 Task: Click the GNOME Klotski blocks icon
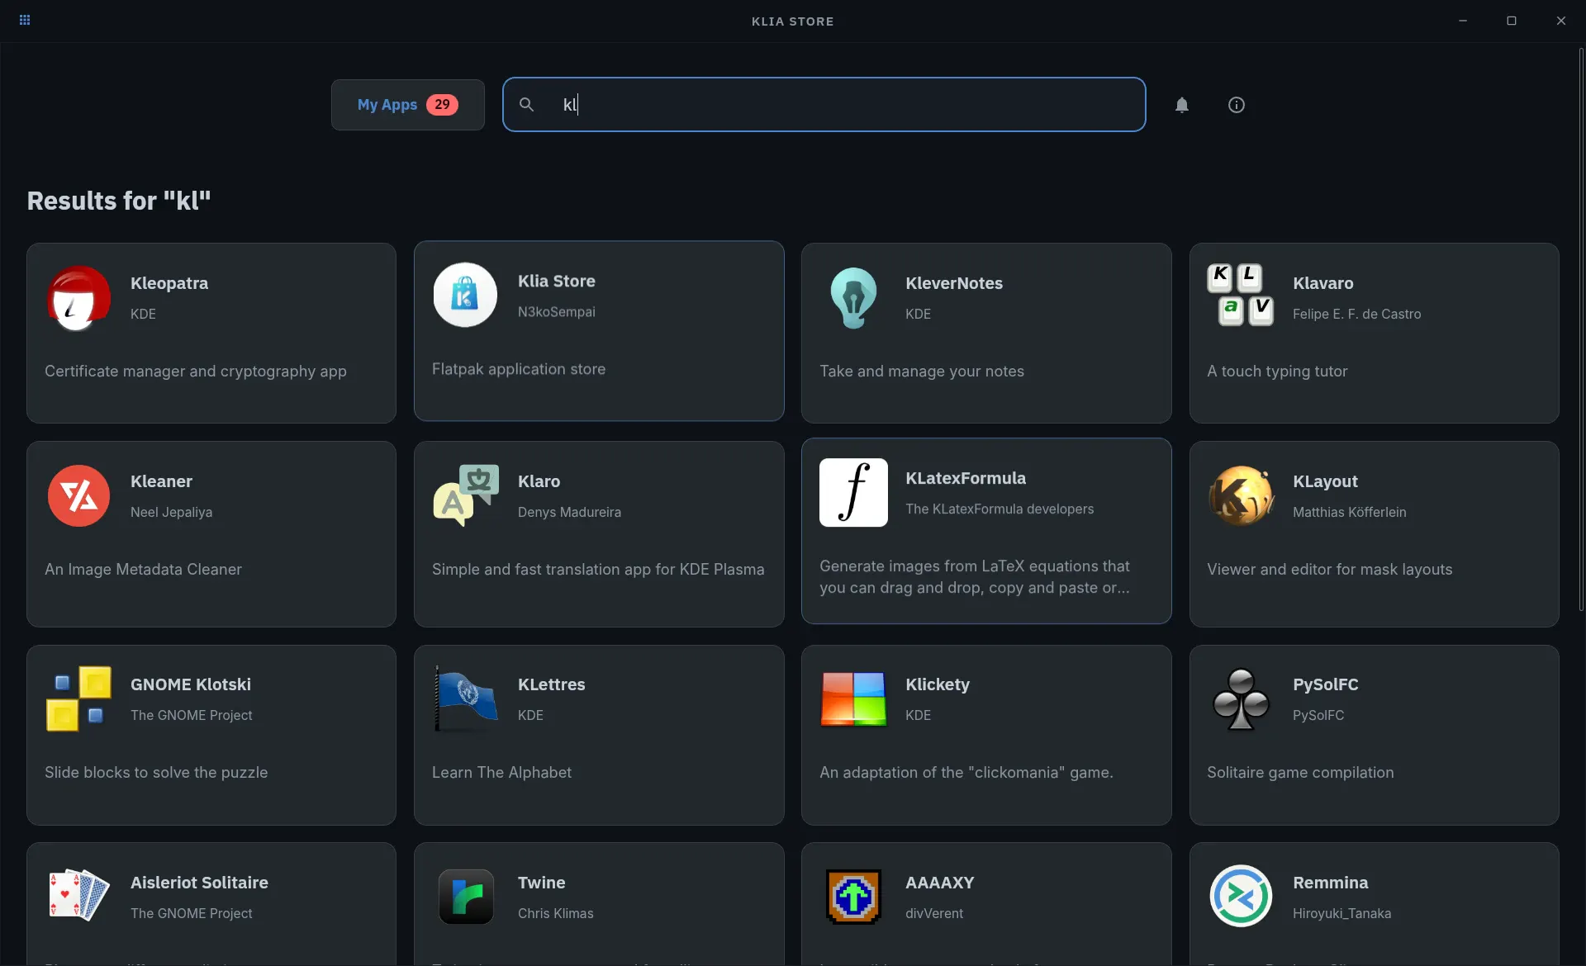click(78, 698)
